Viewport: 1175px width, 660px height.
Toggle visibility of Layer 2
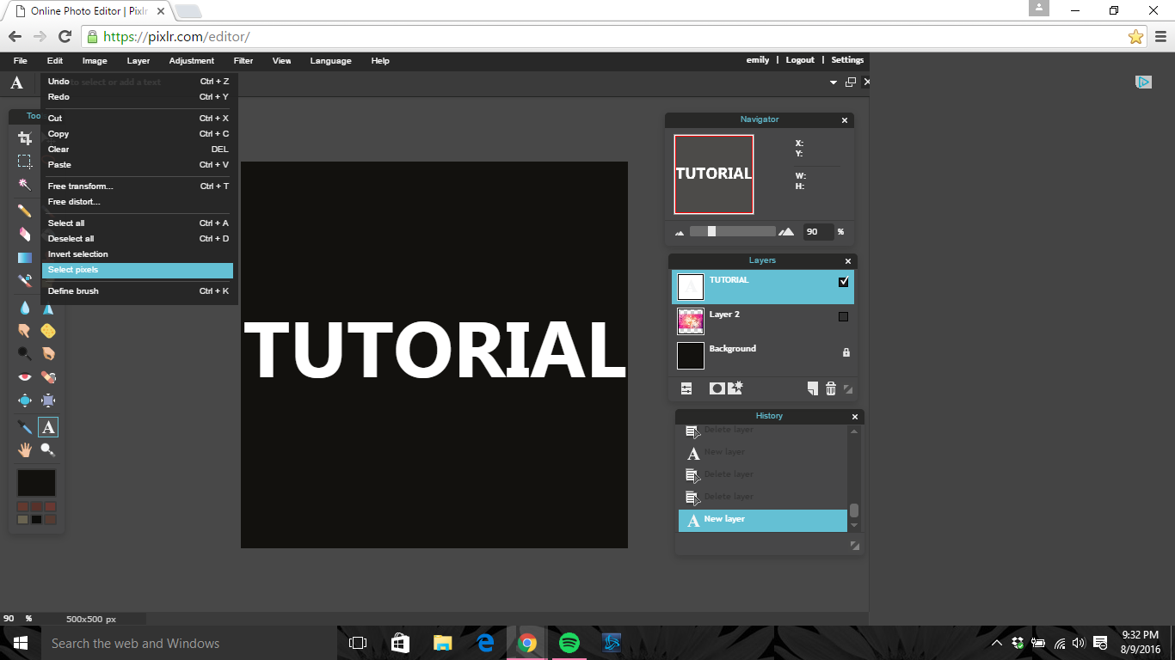pos(843,316)
